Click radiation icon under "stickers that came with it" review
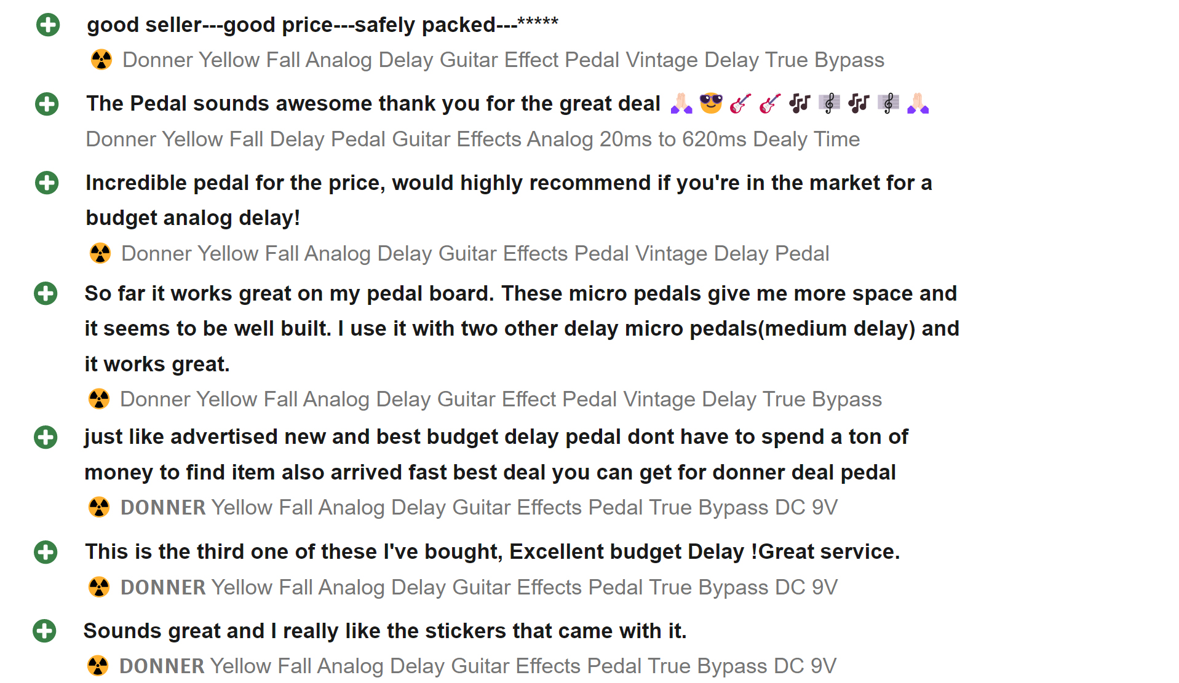This screenshot has width=1179, height=683. coord(98,666)
